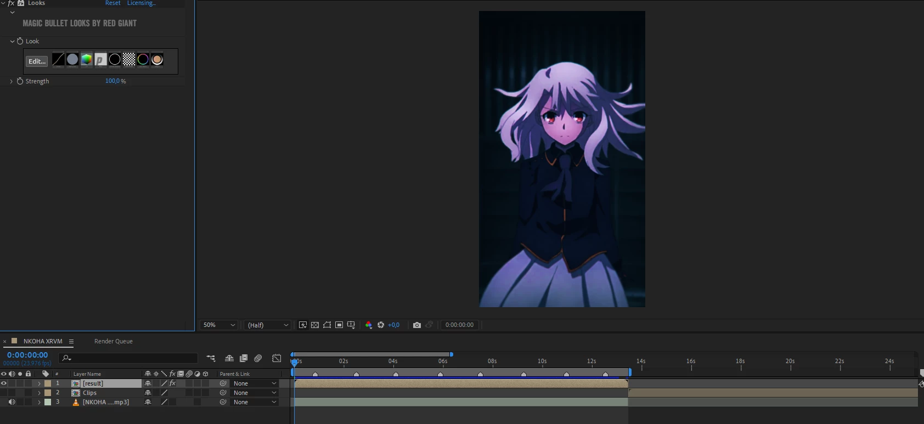This screenshot has height=424, width=924.
Task: Close the NKOHA XRVM timeline tab
Action: [5, 341]
